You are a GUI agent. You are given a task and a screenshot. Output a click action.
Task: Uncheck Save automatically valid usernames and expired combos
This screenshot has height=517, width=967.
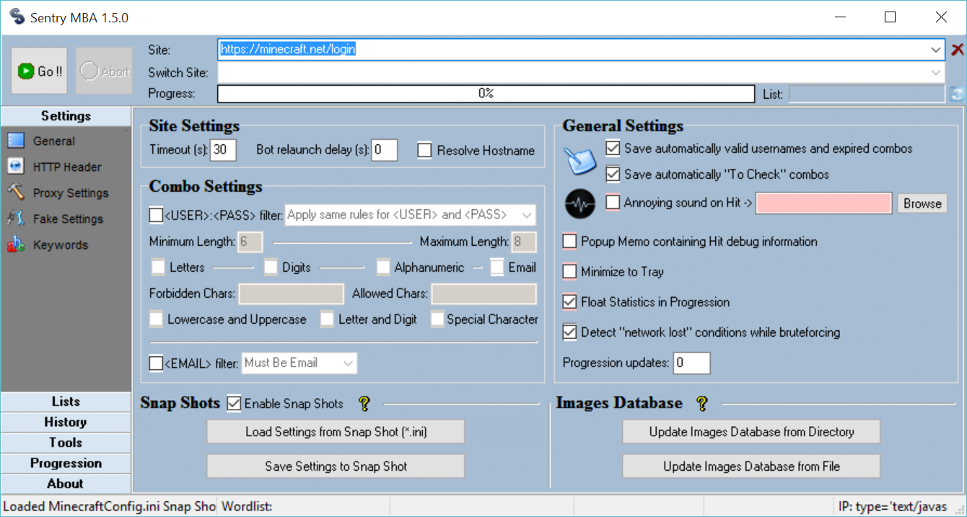point(613,149)
